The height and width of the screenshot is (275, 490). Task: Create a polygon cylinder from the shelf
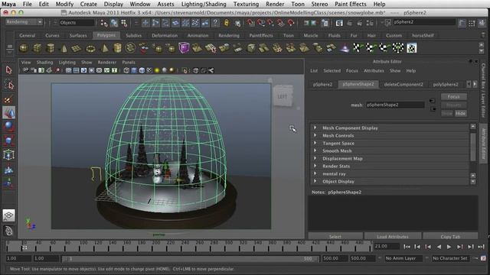(51, 48)
